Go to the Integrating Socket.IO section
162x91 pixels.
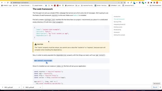coord(119,25)
